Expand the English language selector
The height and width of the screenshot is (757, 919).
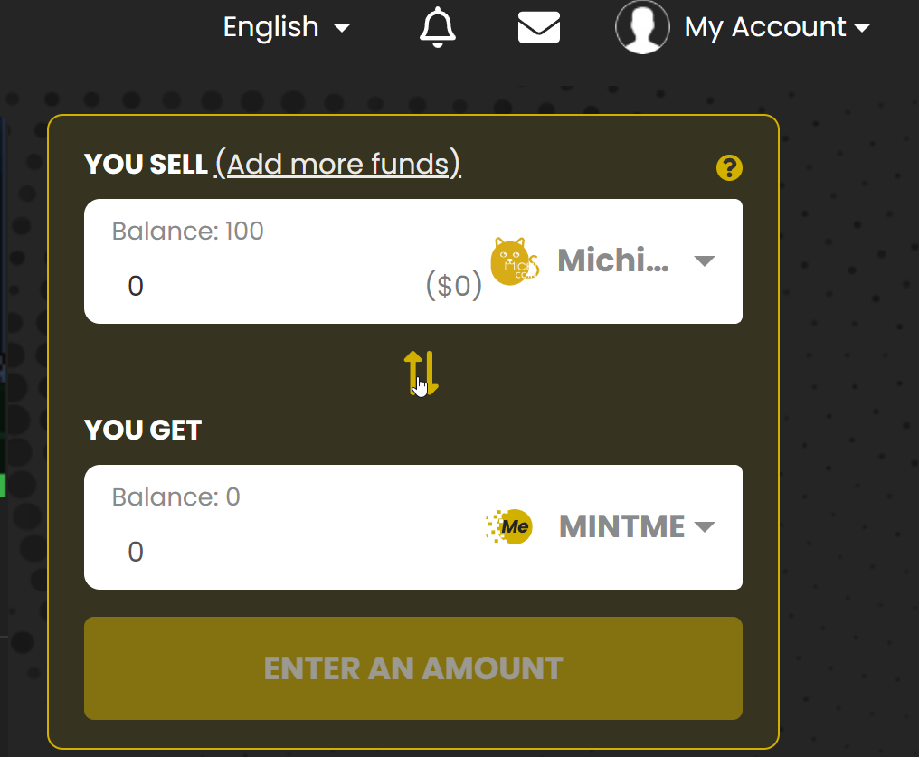pos(284,27)
